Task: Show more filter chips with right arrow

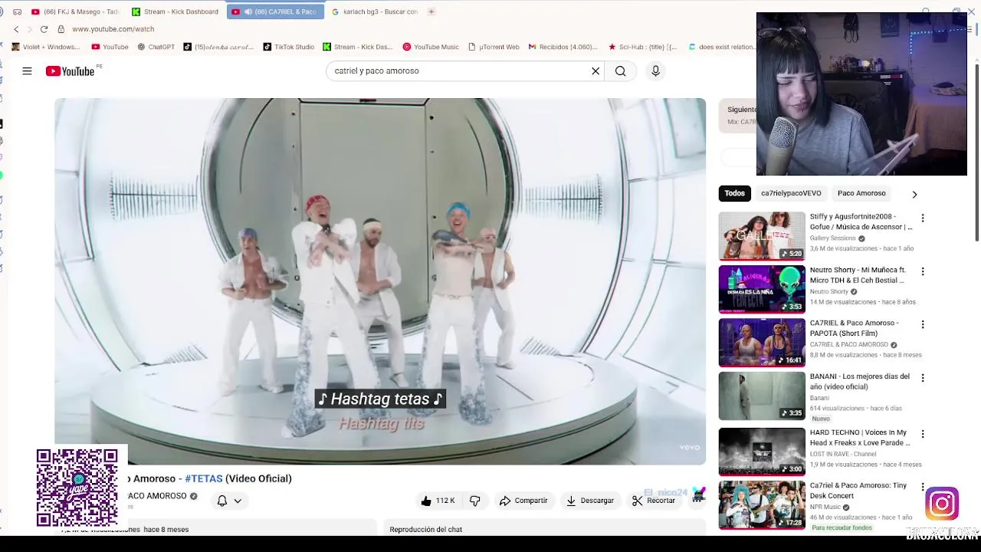Action: [x=914, y=194]
